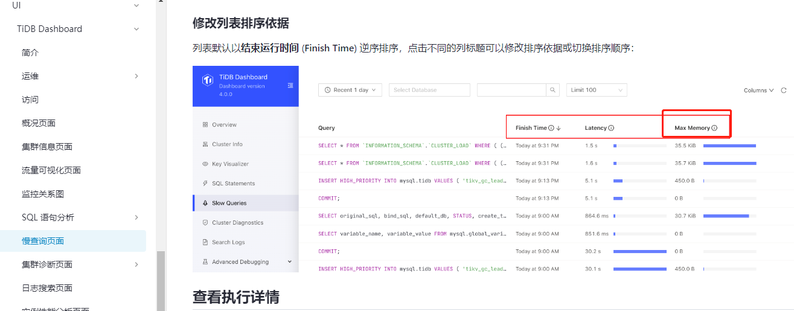Screen dimensions: 794x311
Task: Sort by Latency column header
Action: click(596, 128)
